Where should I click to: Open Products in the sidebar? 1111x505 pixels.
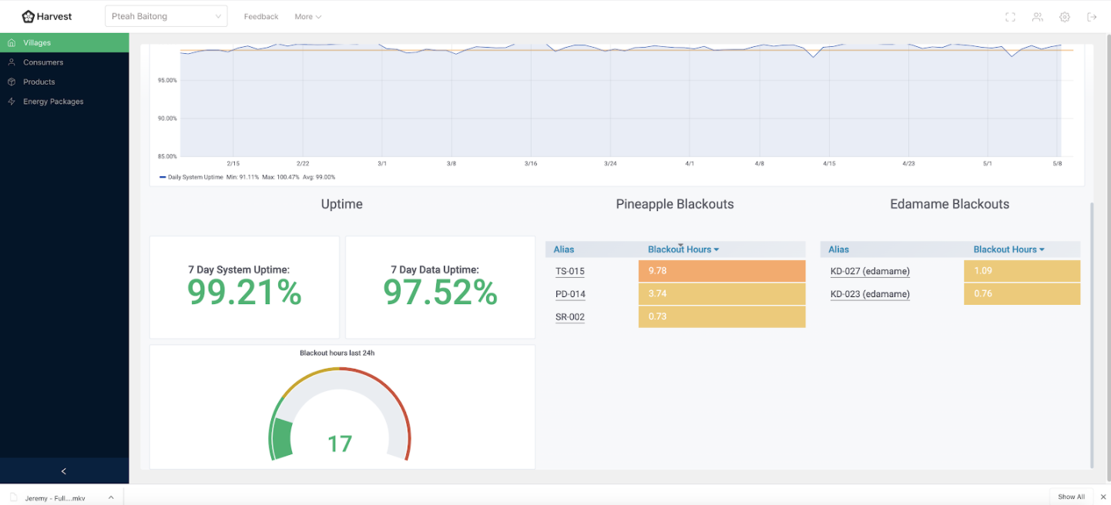39,82
